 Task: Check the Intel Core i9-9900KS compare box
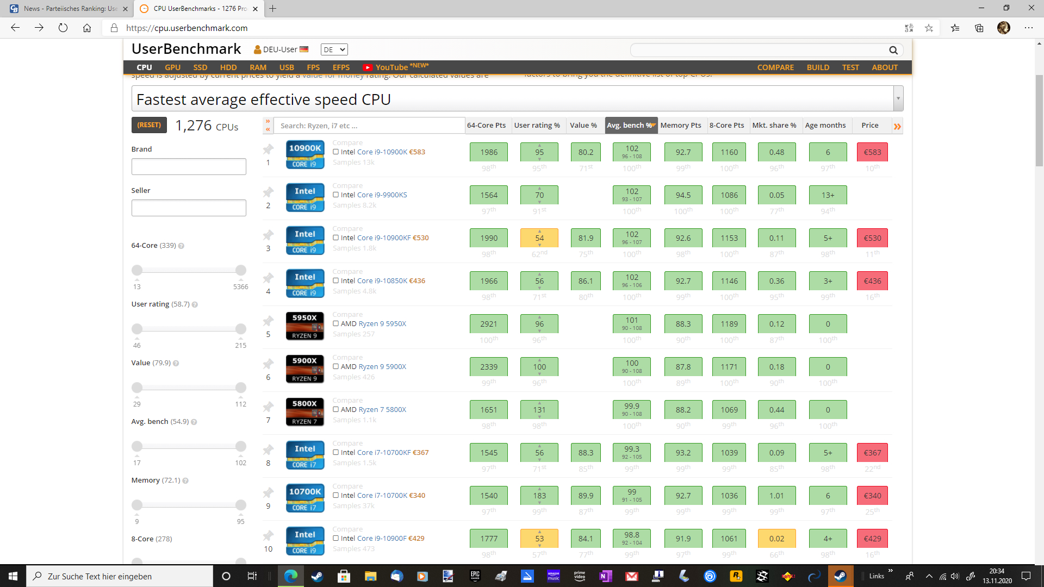point(336,195)
